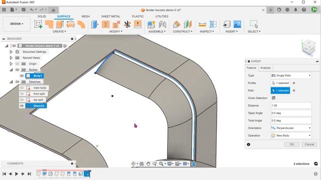Open the Analysis tab in Sweep dialog
The width and height of the screenshot is (321, 180).
pyautogui.click(x=265, y=68)
